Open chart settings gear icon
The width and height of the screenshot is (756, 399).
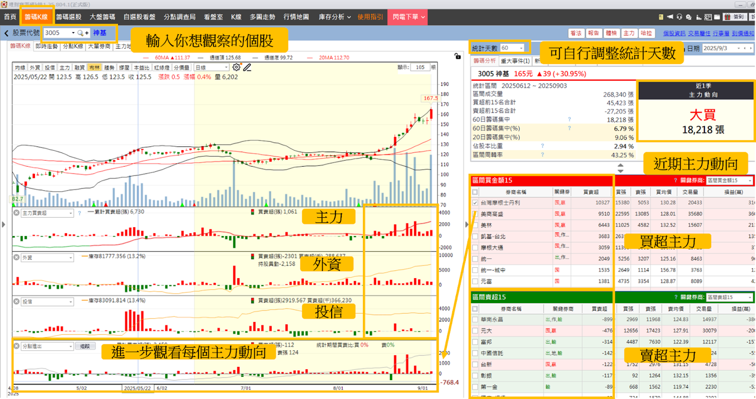tap(237, 67)
